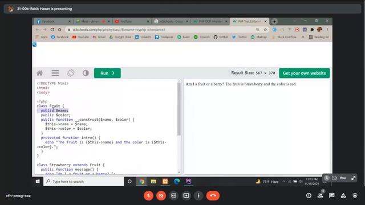Open the GitHub bookmark
The height and width of the screenshot is (205, 365).
pyautogui.click(x=221, y=37)
